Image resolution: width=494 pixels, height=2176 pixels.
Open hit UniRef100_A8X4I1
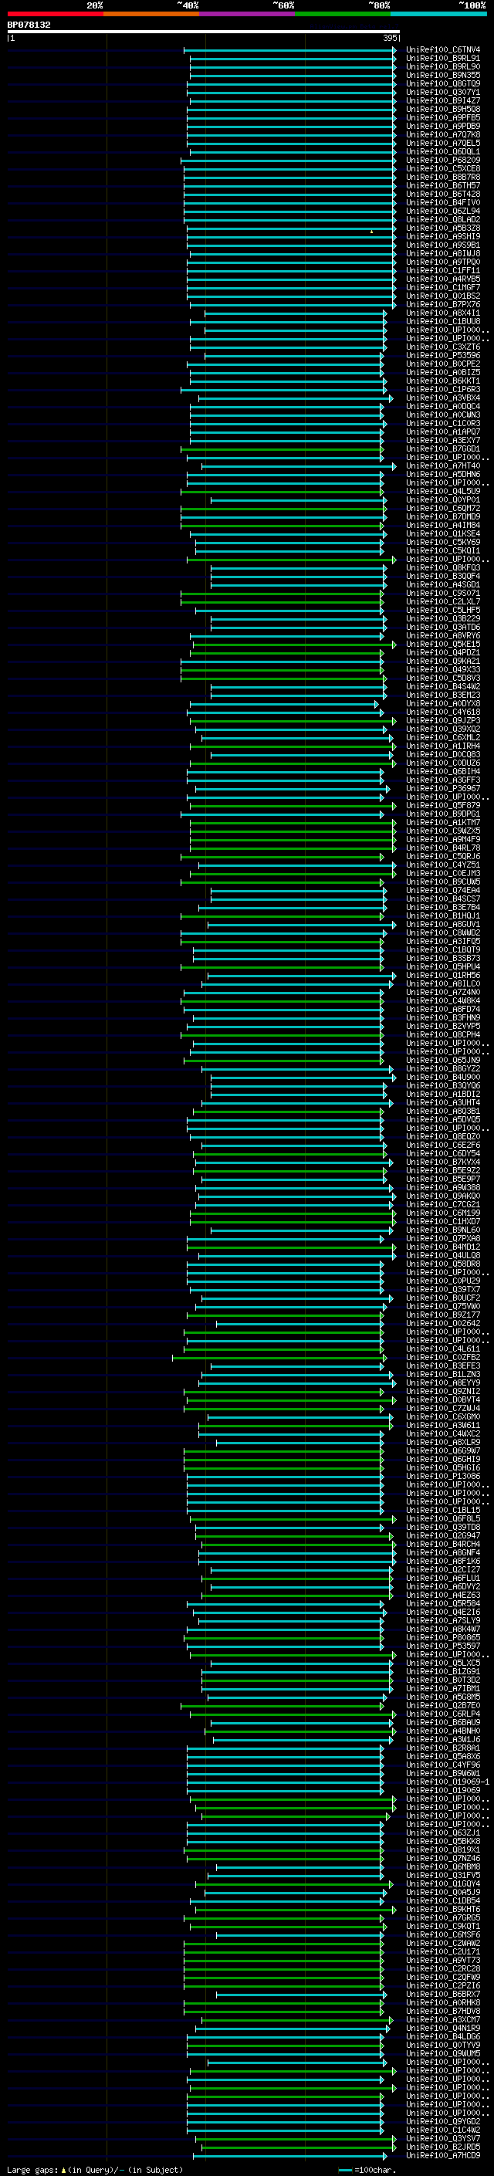coord(443,313)
